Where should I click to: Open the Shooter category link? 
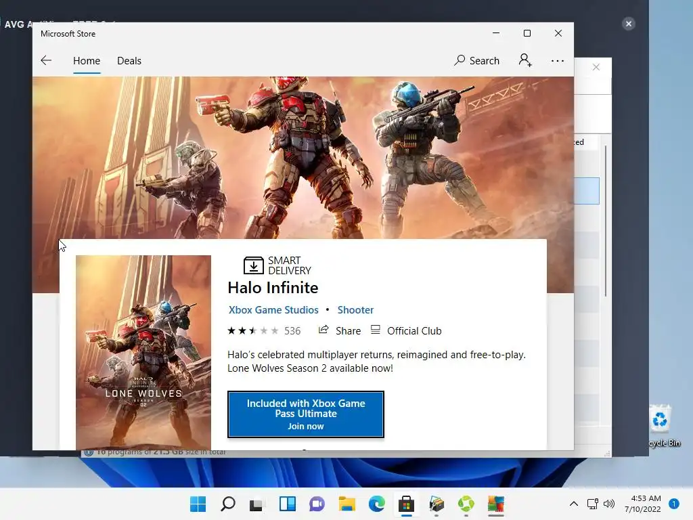click(356, 310)
